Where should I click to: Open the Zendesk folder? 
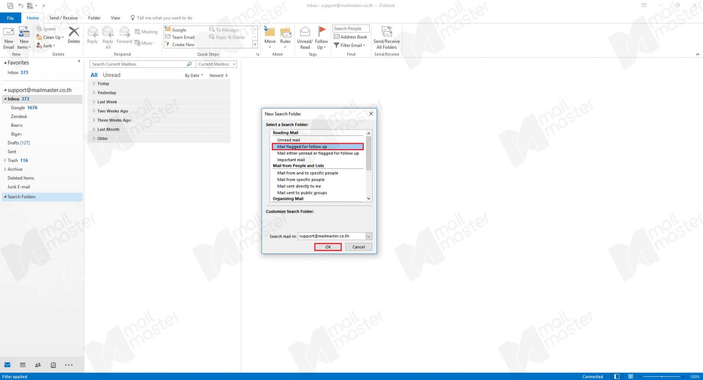point(19,116)
